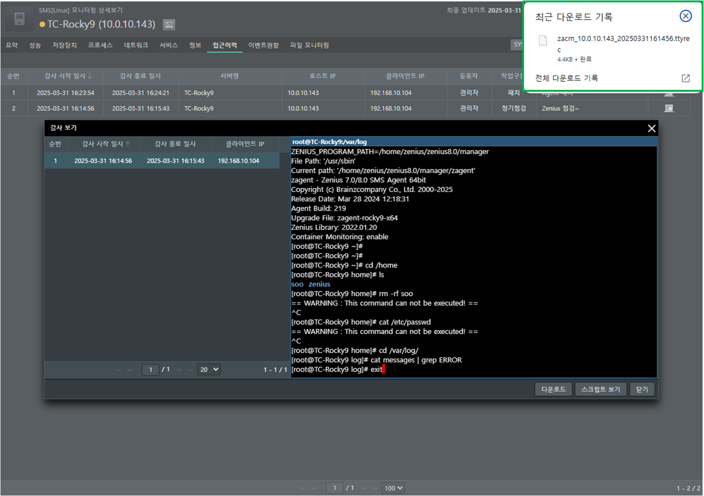Open the 이벤트현황 tab
The image size is (704, 496).
(x=263, y=45)
